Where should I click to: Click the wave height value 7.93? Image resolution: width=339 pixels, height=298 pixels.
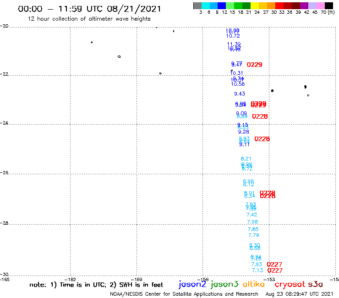257,264
